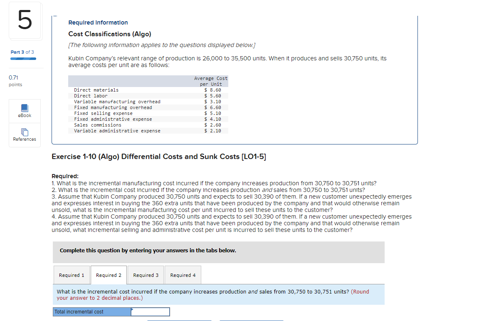This screenshot has width=489, height=321.
Task: Open the References panel
Action: (x=24, y=134)
